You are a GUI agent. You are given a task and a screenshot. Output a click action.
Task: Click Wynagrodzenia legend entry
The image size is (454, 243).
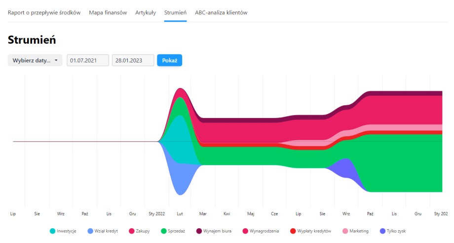click(x=260, y=231)
